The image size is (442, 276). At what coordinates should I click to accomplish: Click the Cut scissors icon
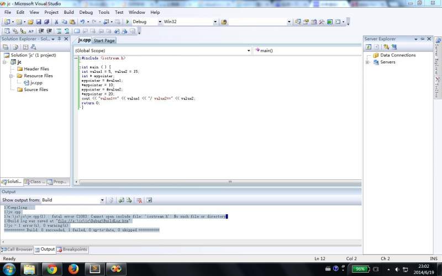[56, 22]
